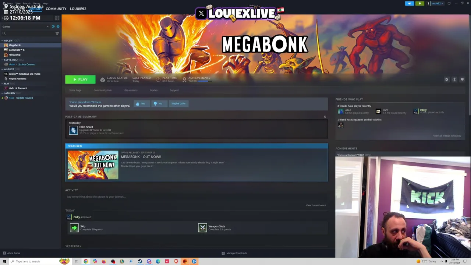
Task: Switch library to grid view icon
Action: tap(57, 18)
